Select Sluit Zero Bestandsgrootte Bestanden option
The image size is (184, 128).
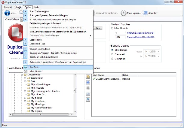point(58,32)
